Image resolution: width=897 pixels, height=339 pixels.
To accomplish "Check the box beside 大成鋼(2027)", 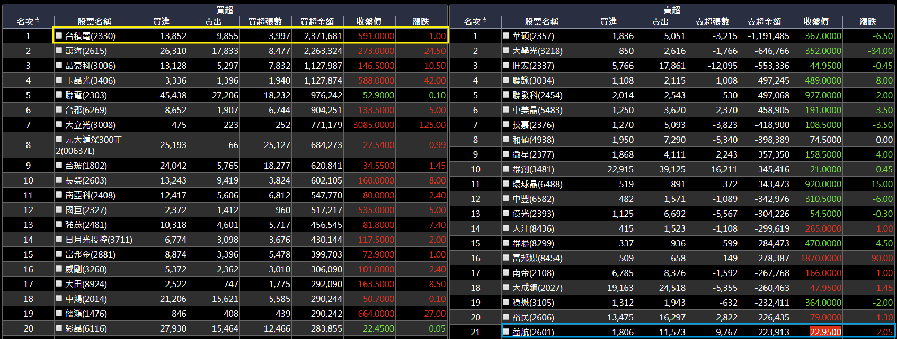I will pos(506,287).
